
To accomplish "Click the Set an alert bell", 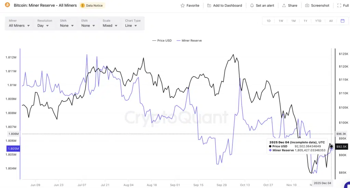I will click(x=252, y=5).
